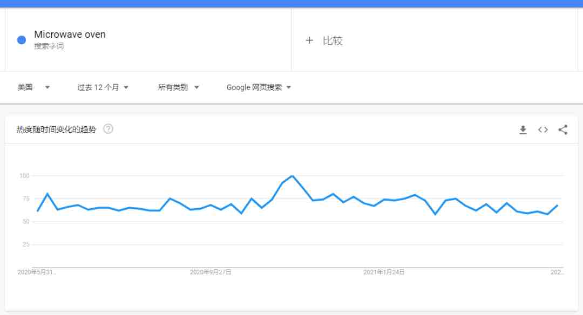
Task: Click the 2020年9月27日 axis date label
Action: click(211, 272)
